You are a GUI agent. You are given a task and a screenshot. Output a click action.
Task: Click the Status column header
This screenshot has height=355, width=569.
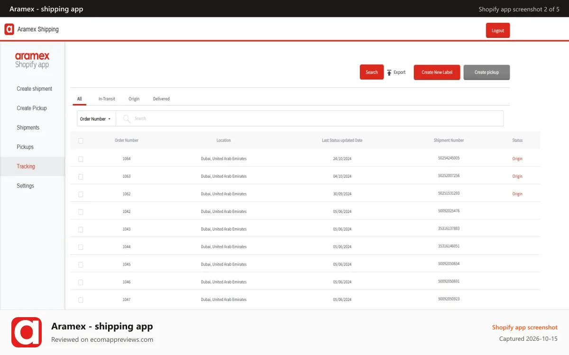coord(517,141)
